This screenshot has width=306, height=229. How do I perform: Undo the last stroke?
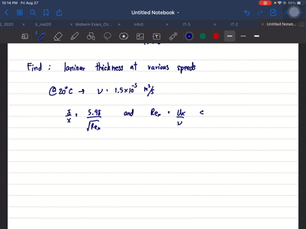(247, 13)
